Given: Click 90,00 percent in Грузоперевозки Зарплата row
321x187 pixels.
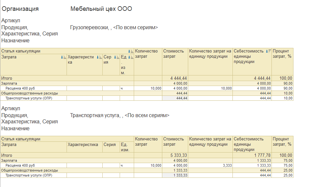Looking at the screenshot, I should [x=288, y=83].
